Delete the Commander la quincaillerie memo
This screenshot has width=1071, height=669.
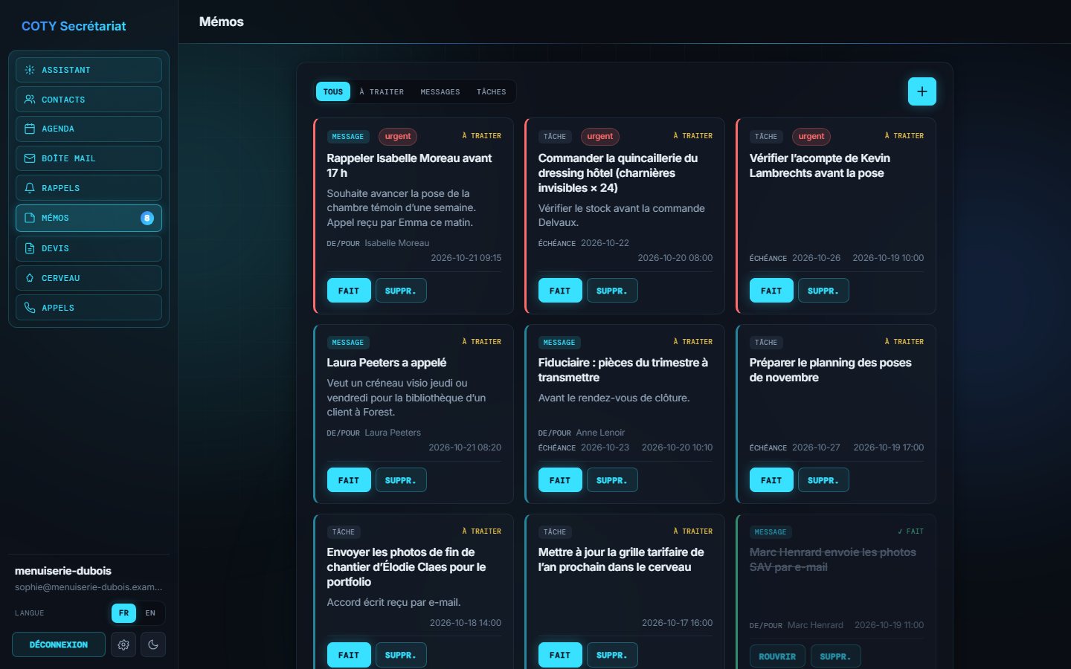612,291
